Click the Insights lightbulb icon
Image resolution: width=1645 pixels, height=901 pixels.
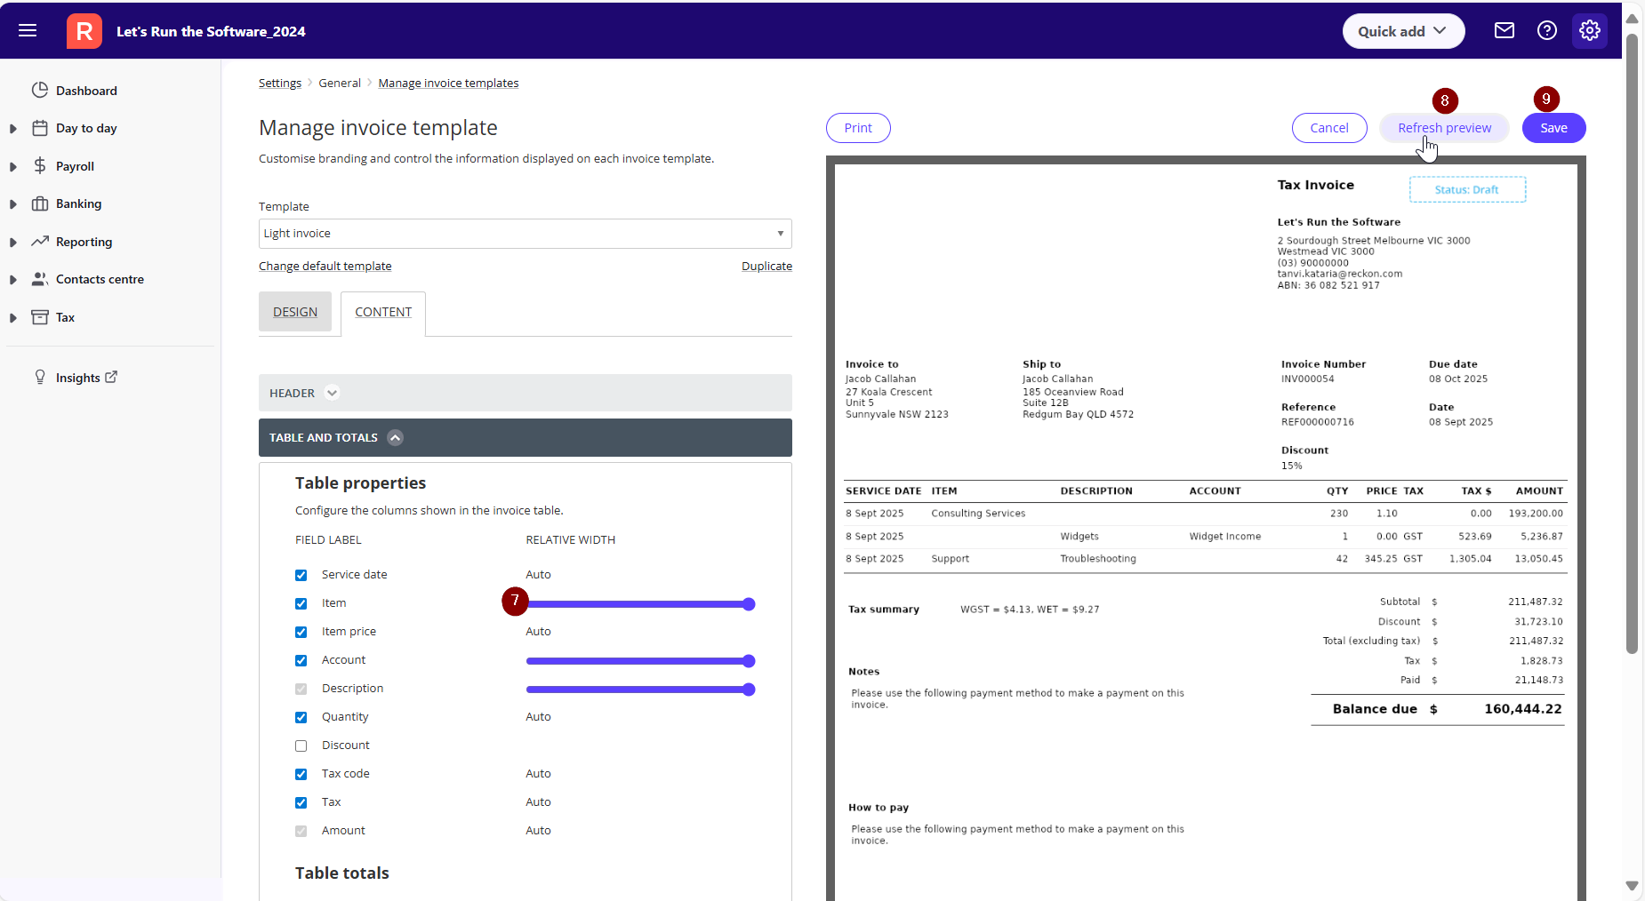point(40,377)
